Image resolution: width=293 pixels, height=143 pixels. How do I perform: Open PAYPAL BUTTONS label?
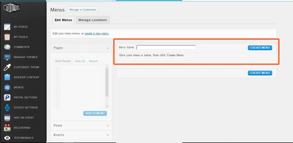point(25,97)
